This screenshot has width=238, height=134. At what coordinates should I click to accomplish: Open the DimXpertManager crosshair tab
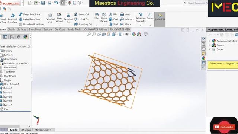tap(19, 37)
